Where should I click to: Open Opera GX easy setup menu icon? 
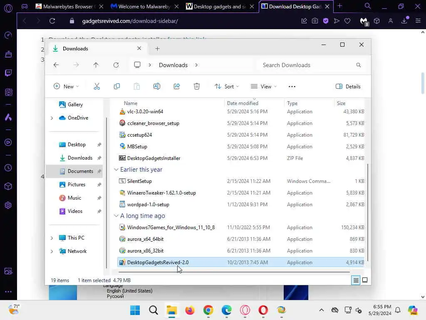point(418,21)
